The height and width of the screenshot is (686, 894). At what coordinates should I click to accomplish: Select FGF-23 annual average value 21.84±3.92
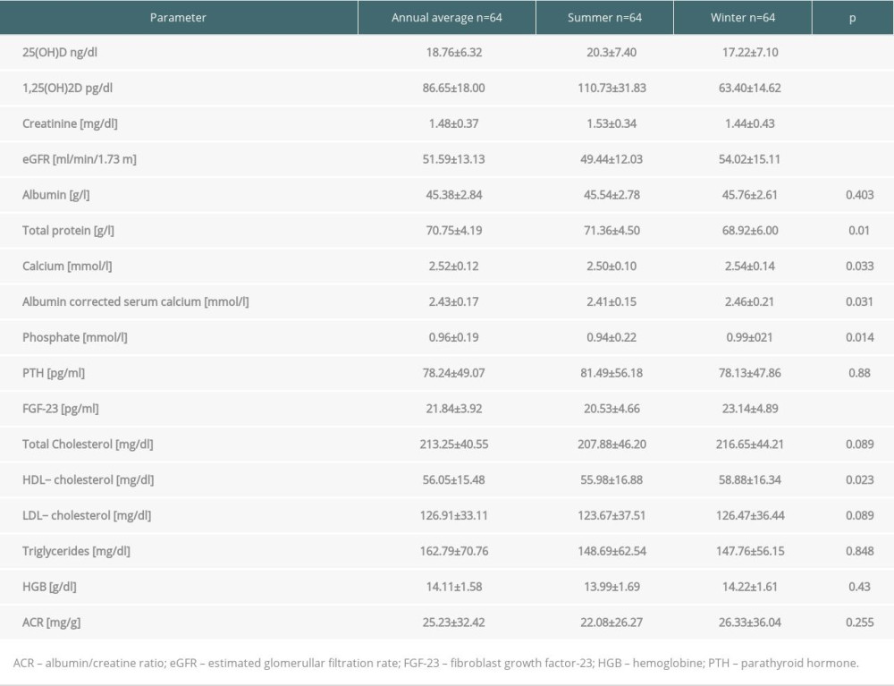[446, 409]
